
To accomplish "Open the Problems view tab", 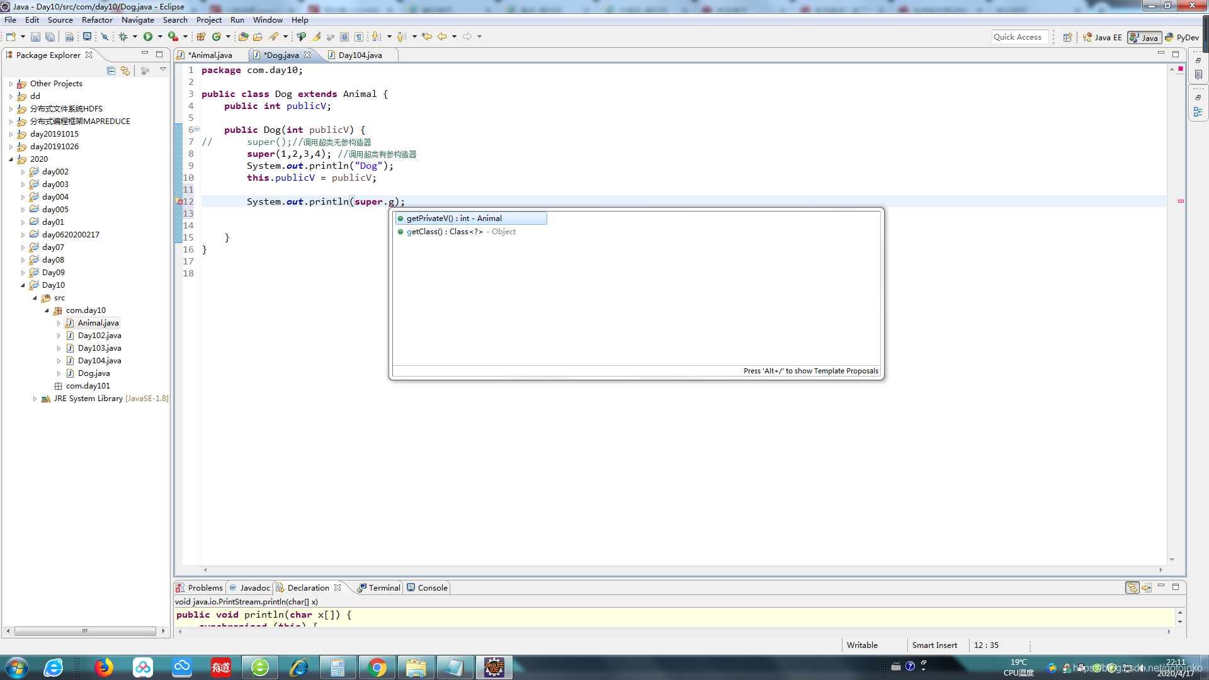I will [200, 588].
